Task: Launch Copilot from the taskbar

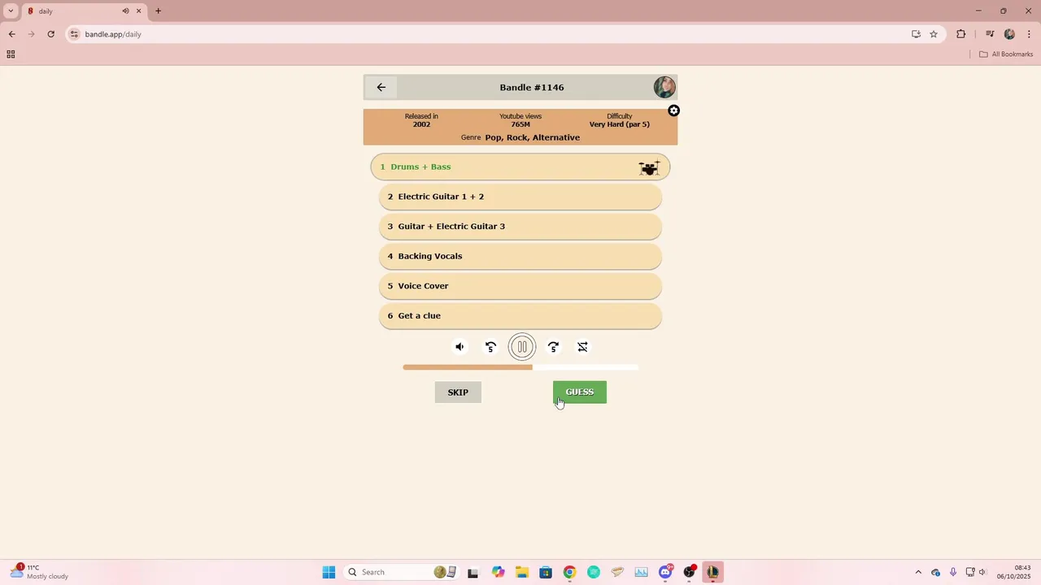Action: tap(498, 572)
